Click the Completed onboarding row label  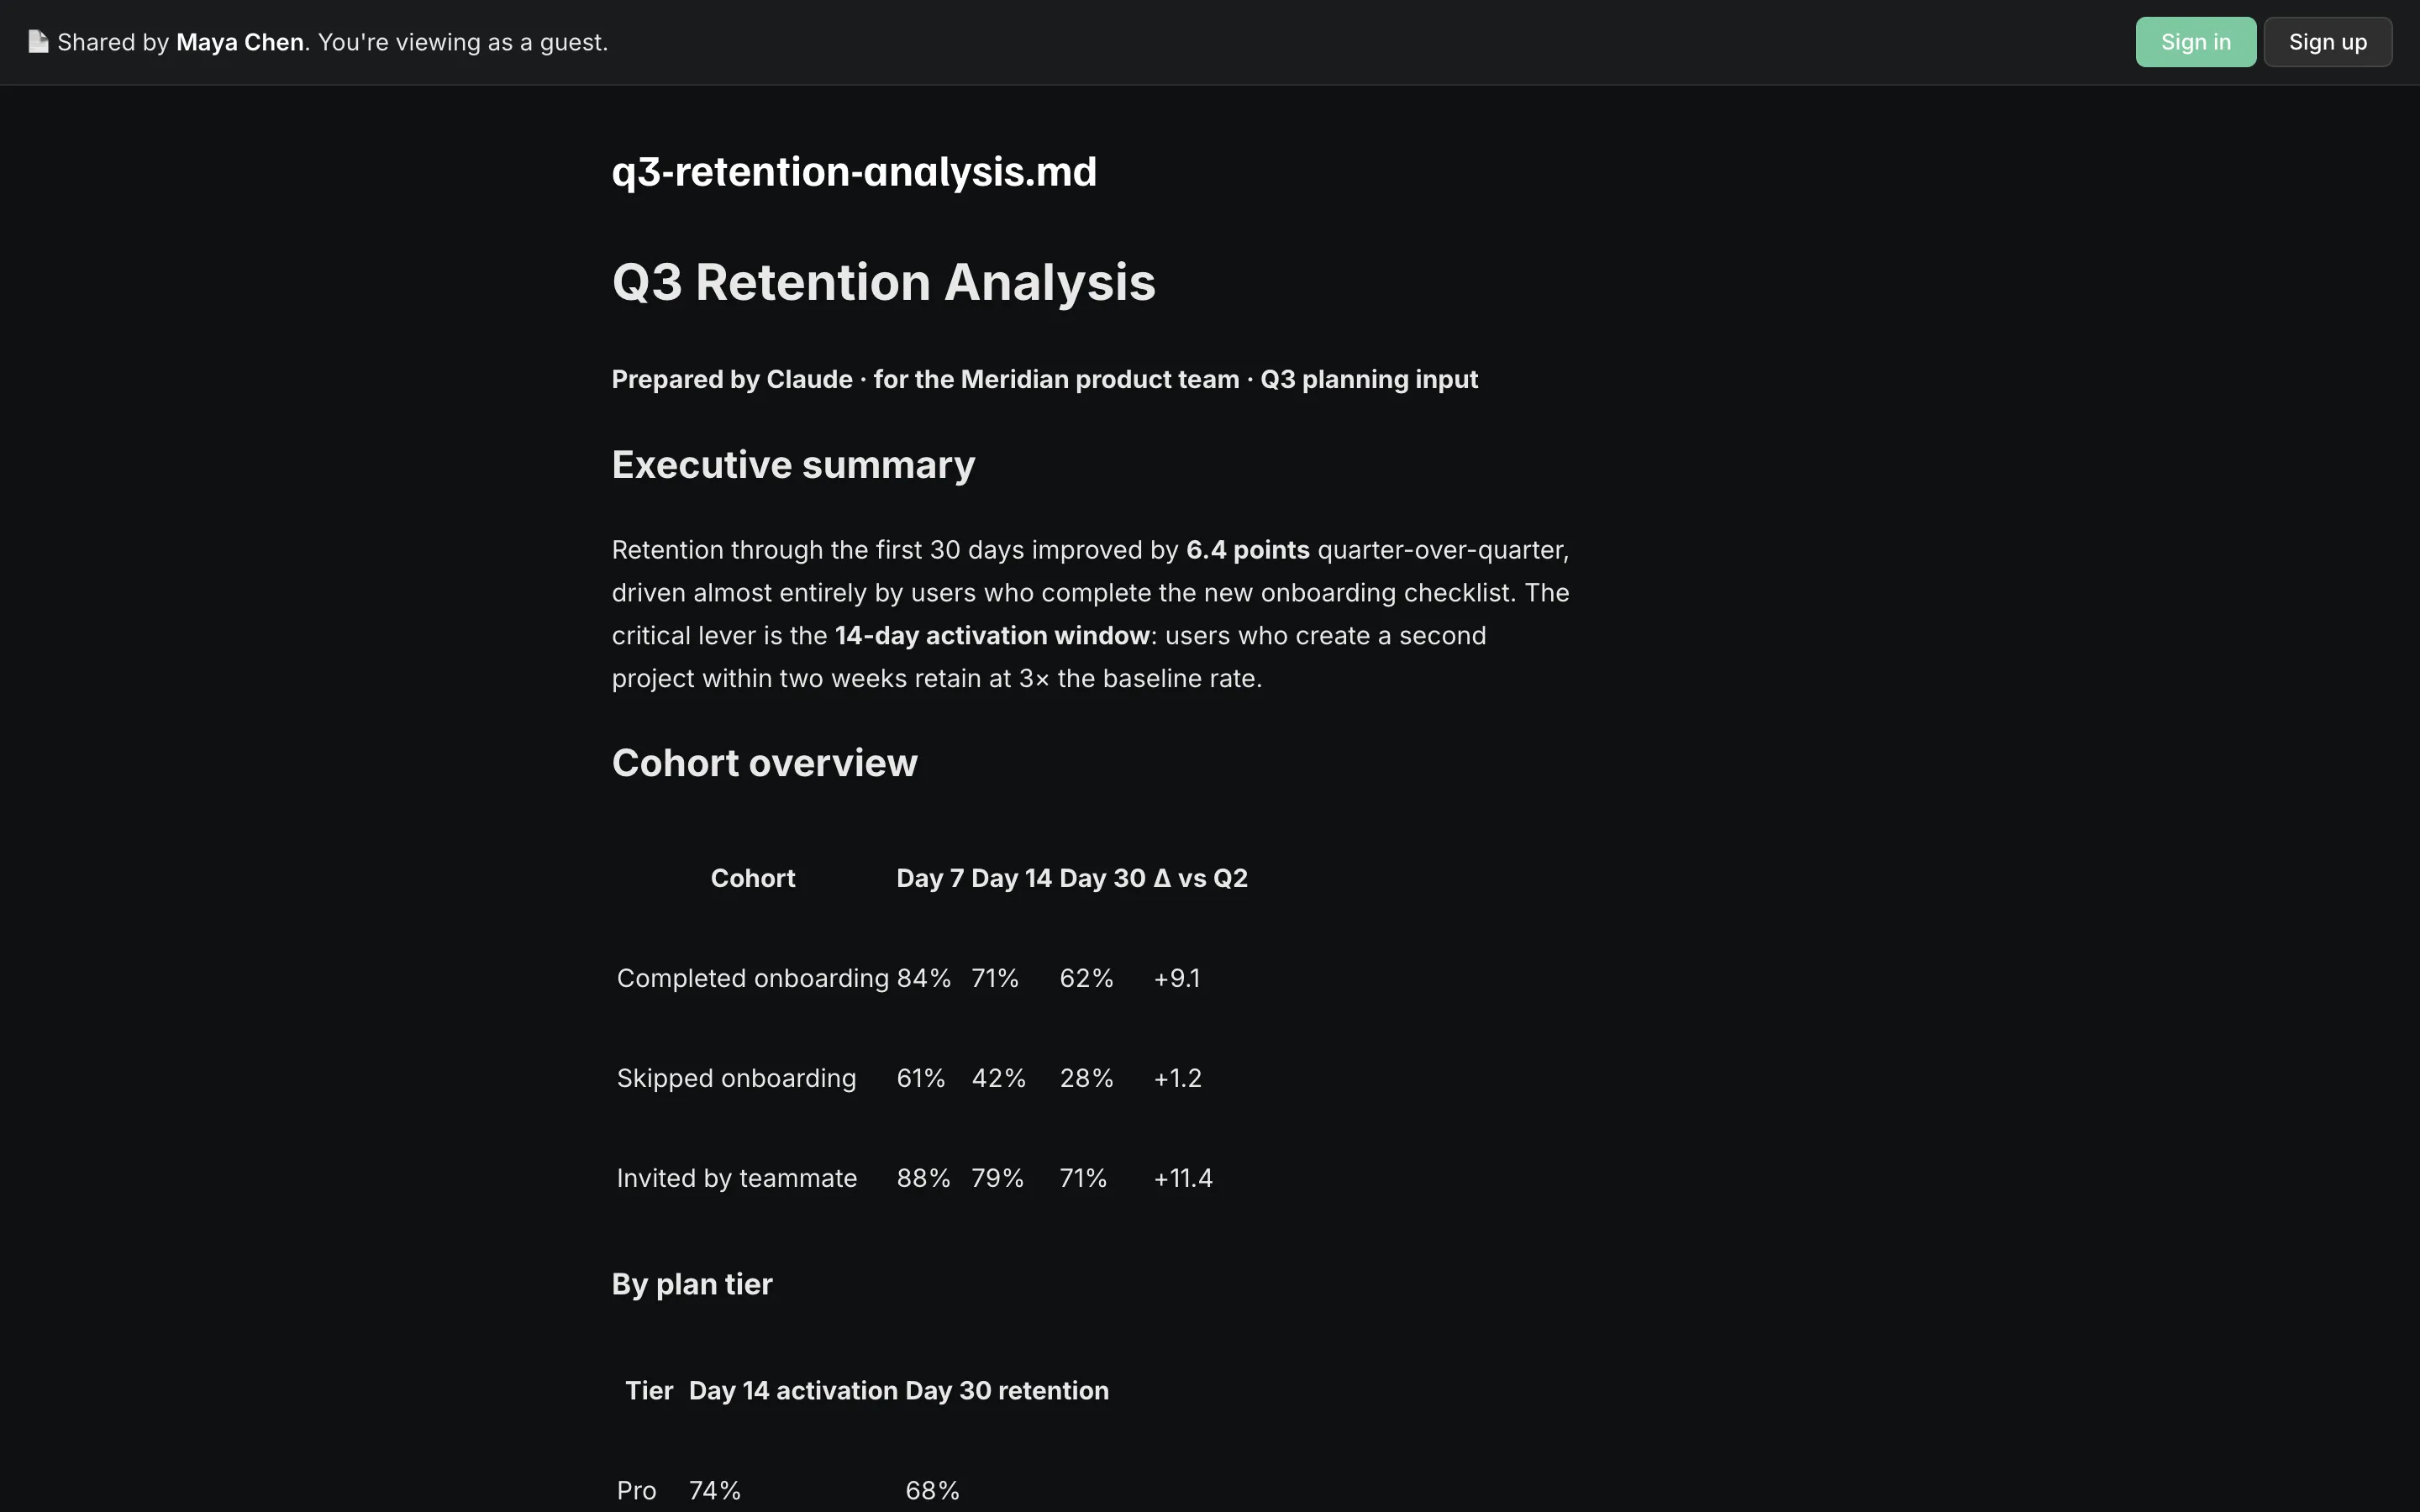click(753, 978)
